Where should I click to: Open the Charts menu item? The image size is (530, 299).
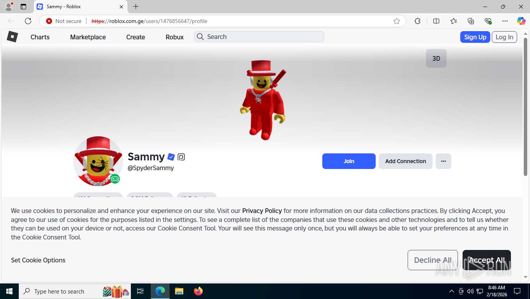(40, 37)
